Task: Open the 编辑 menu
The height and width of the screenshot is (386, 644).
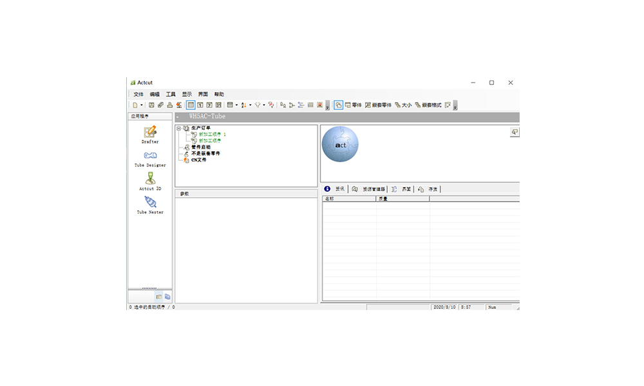Action: coord(155,95)
